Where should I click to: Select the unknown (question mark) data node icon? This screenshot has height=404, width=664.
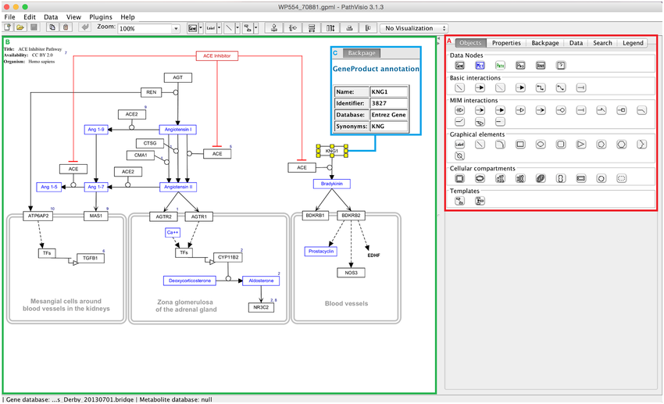tap(561, 66)
